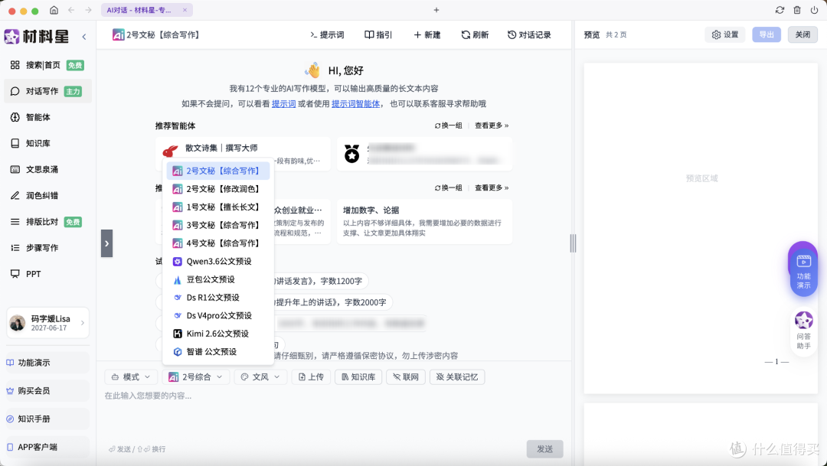Toggle 知识库 in input toolbar
The height and width of the screenshot is (466, 827).
point(358,377)
